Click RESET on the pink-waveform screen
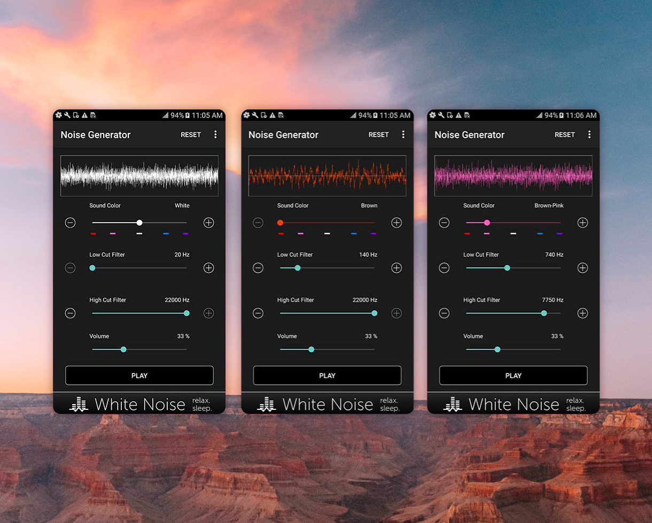This screenshot has width=652, height=523. click(565, 135)
